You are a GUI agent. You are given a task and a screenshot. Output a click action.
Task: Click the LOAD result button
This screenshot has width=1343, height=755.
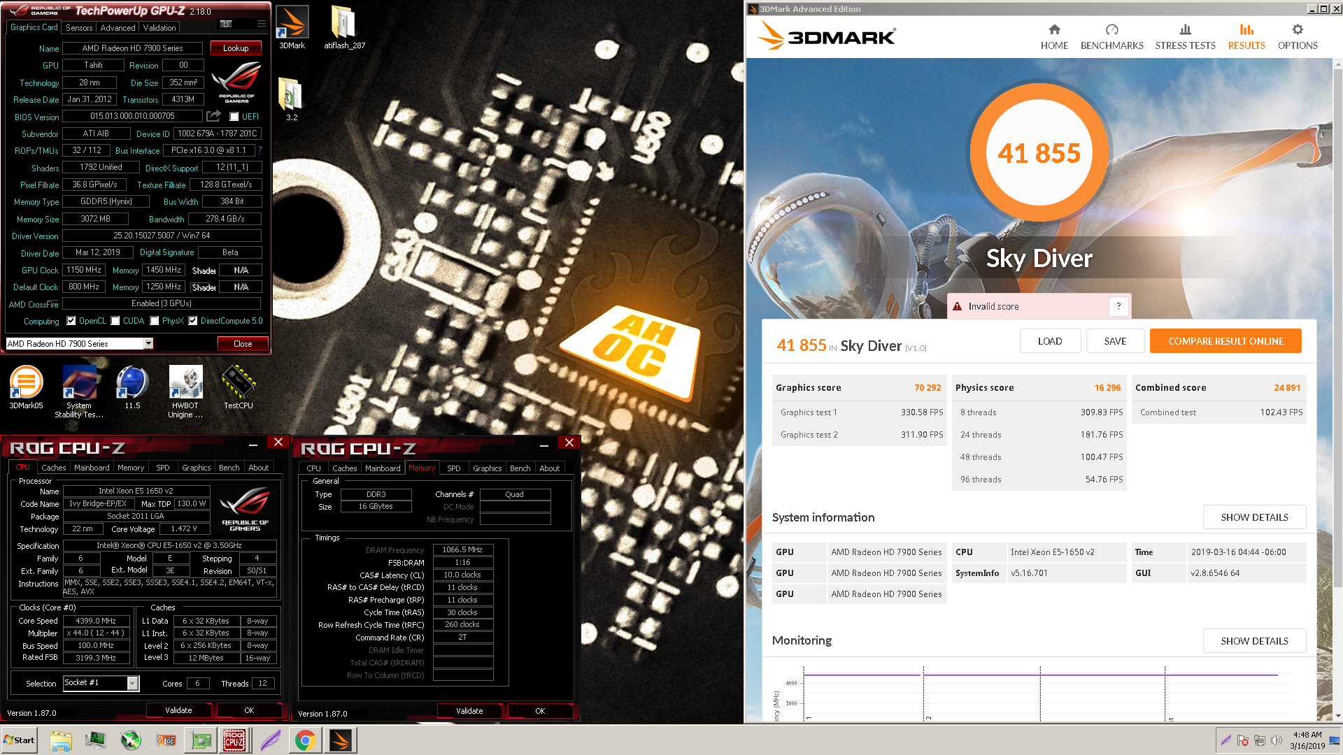[x=1050, y=341]
